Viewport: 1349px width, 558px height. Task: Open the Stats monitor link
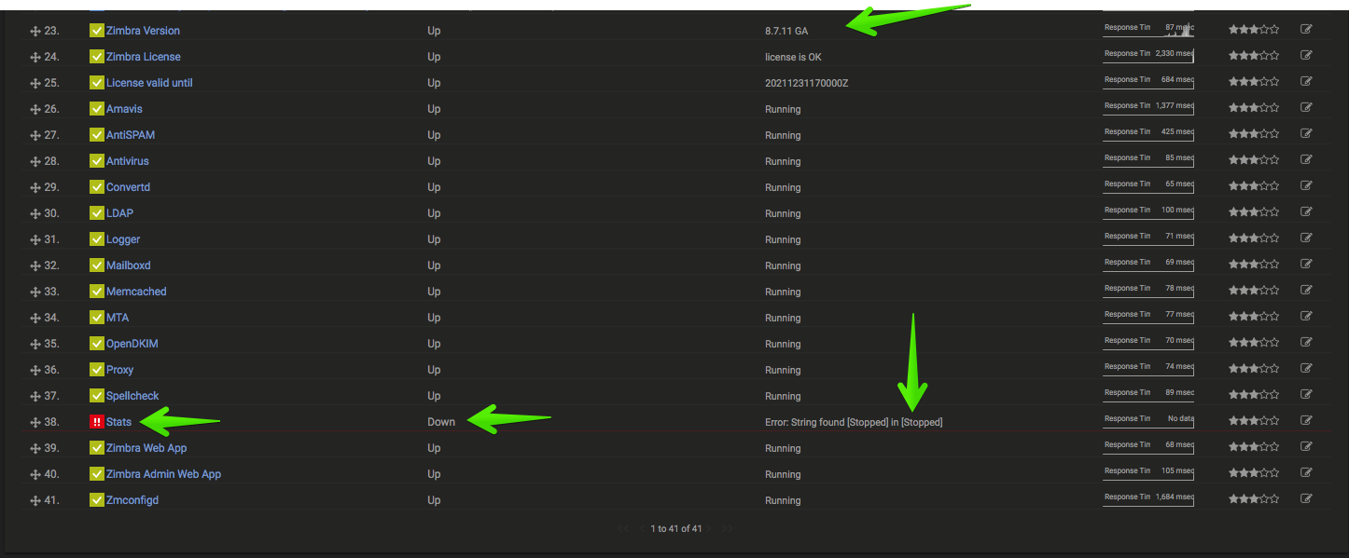tap(118, 422)
